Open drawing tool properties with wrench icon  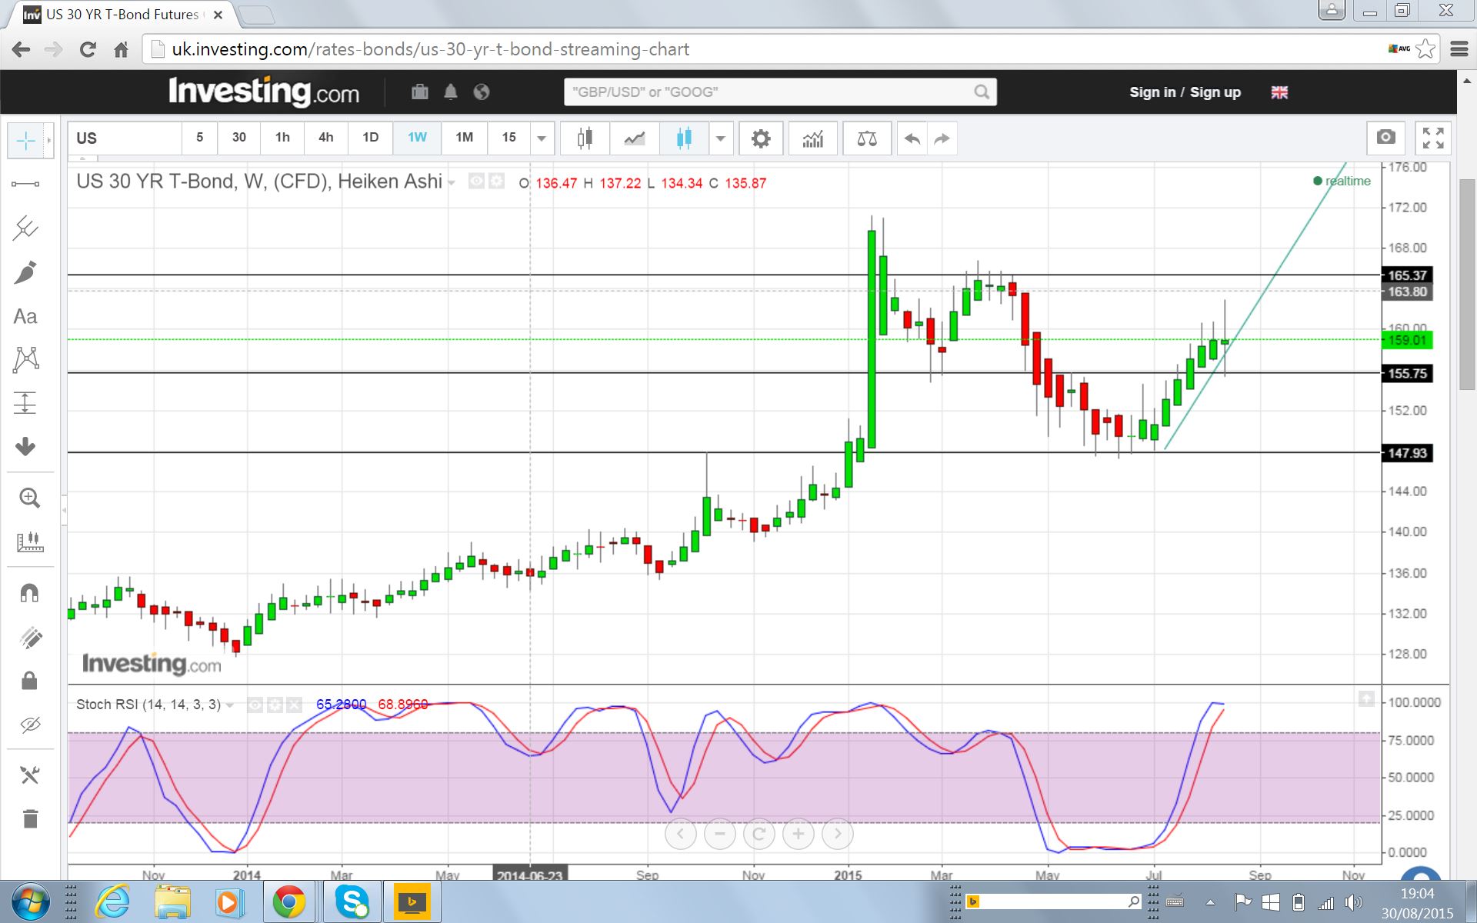[x=30, y=775]
